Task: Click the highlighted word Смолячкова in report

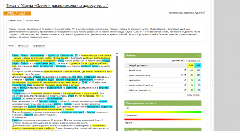Action: 67,55
